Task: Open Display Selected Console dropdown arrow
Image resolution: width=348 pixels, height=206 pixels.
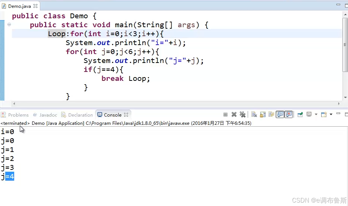Action: 316,115
